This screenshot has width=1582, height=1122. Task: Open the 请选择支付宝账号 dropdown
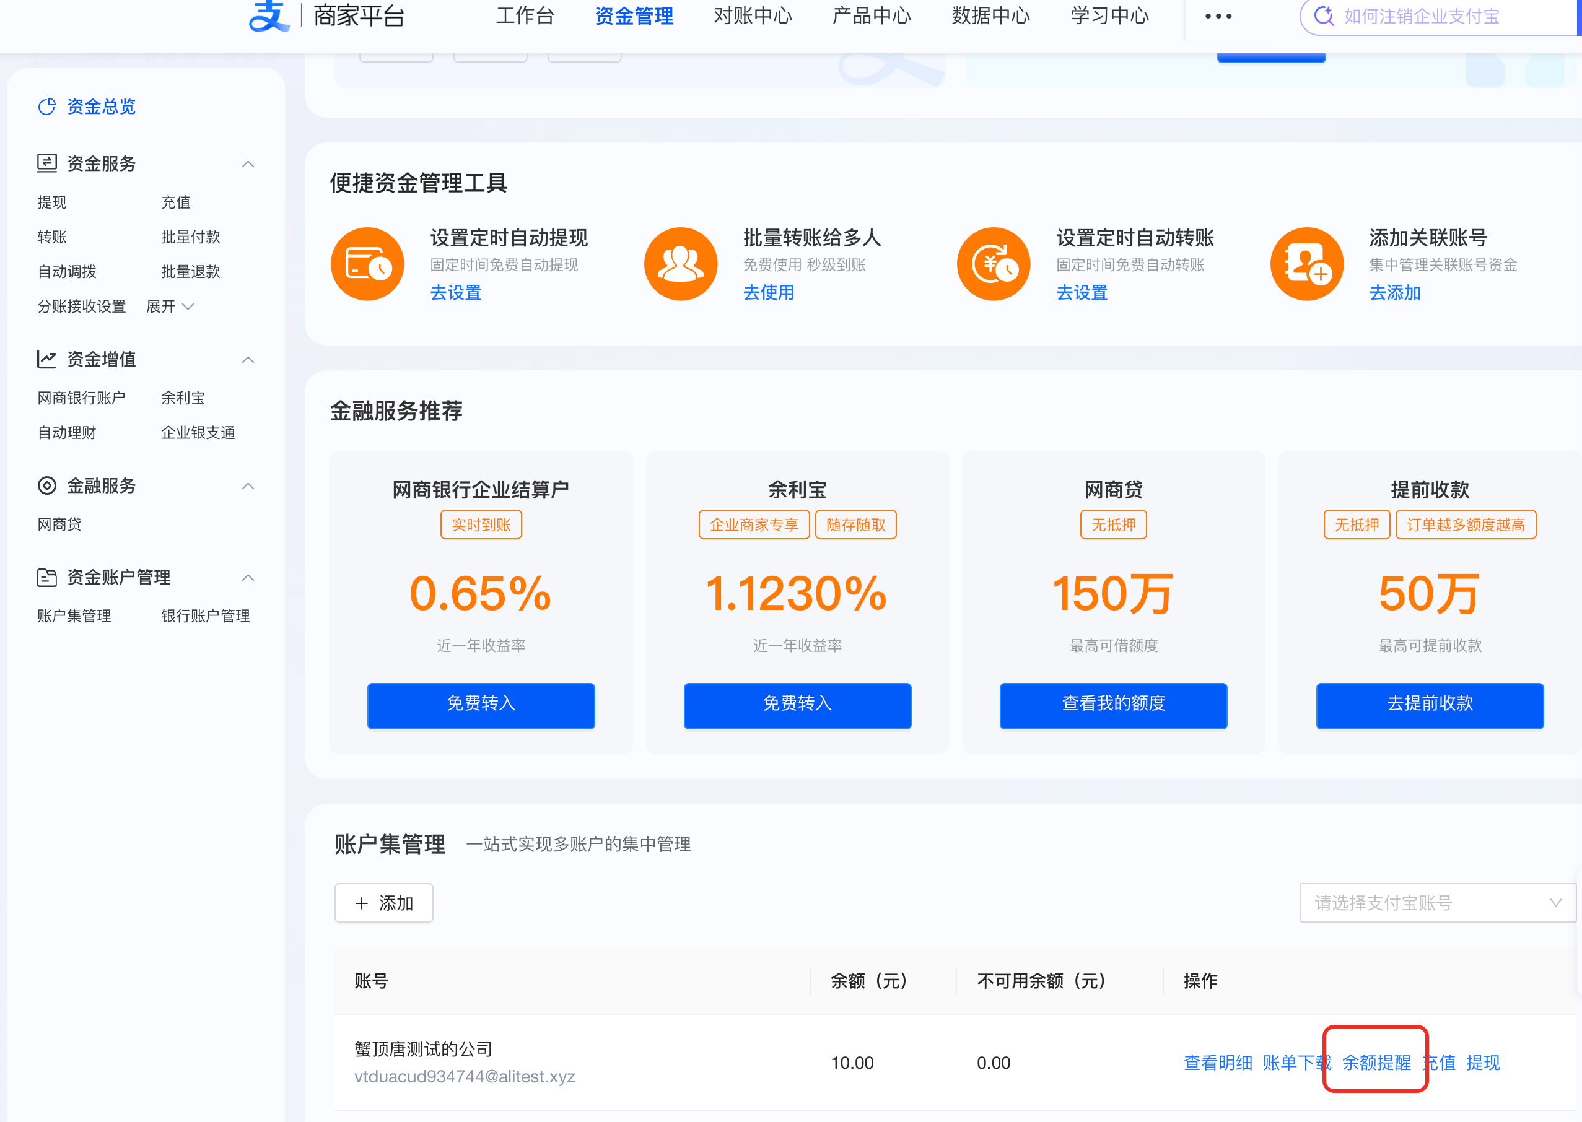coord(1436,902)
